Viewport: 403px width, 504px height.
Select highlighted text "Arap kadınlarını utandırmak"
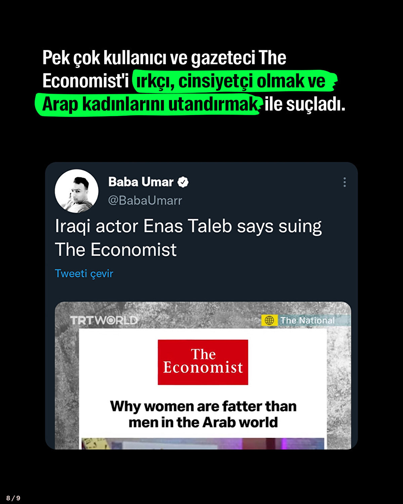[150, 104]
